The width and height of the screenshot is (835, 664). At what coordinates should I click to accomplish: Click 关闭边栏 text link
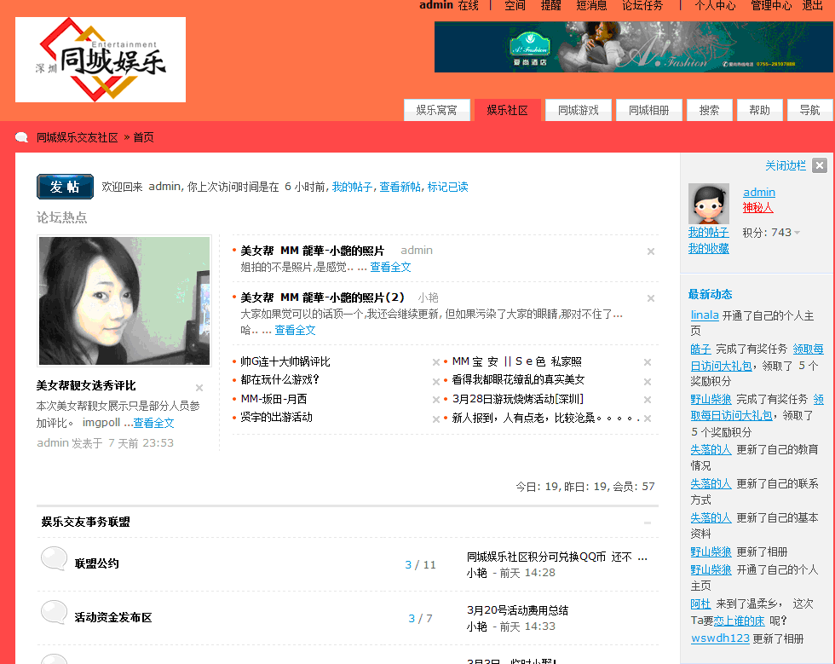tap(786, 165)
